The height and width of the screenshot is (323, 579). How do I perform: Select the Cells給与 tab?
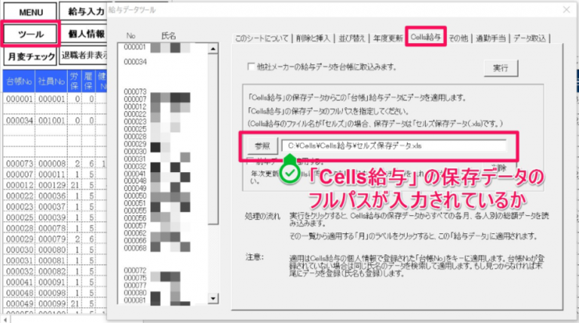pos(426,37)
